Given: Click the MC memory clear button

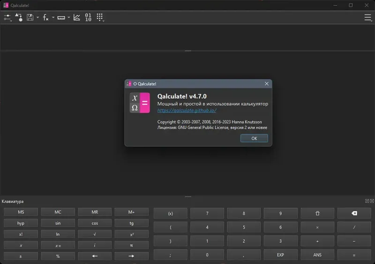Looking at the screenshot, I should coord(58,212).
